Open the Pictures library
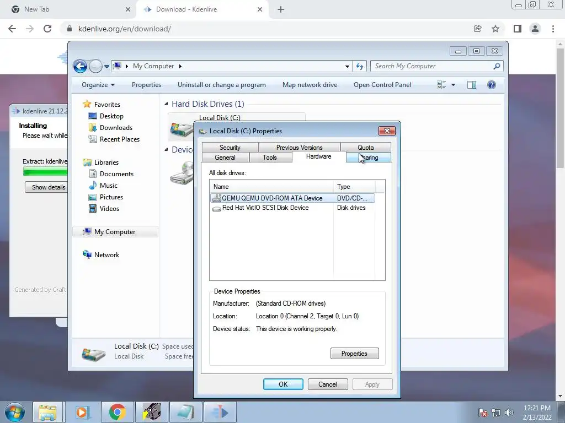The height and width of the screenshot is (423, 565). point(111,197)
